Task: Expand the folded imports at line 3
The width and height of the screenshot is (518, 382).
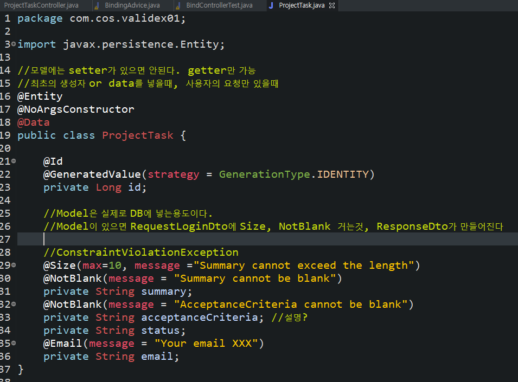Action: (x=14, y=44)
